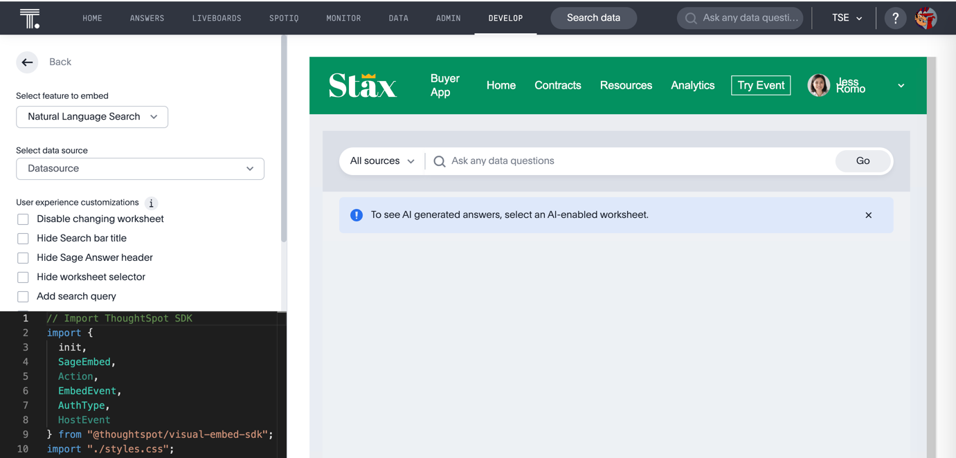
Task: Click Jess Romo's avatar in the Stax header
Action: point(818,85)
